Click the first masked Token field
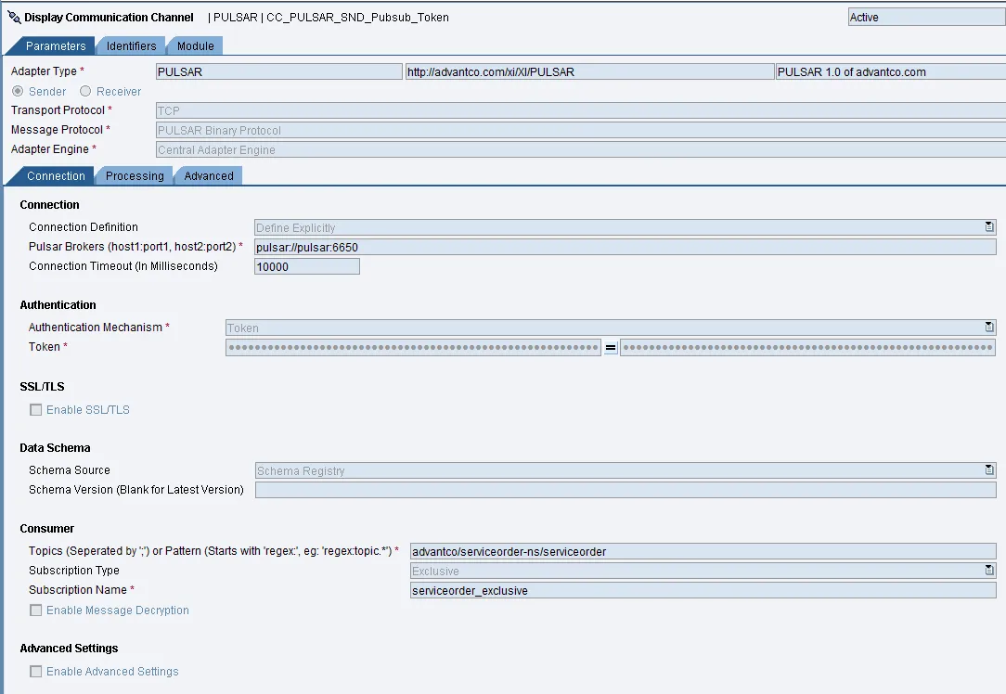Viewport: 1006px width, 694px height. click(414, 348)
